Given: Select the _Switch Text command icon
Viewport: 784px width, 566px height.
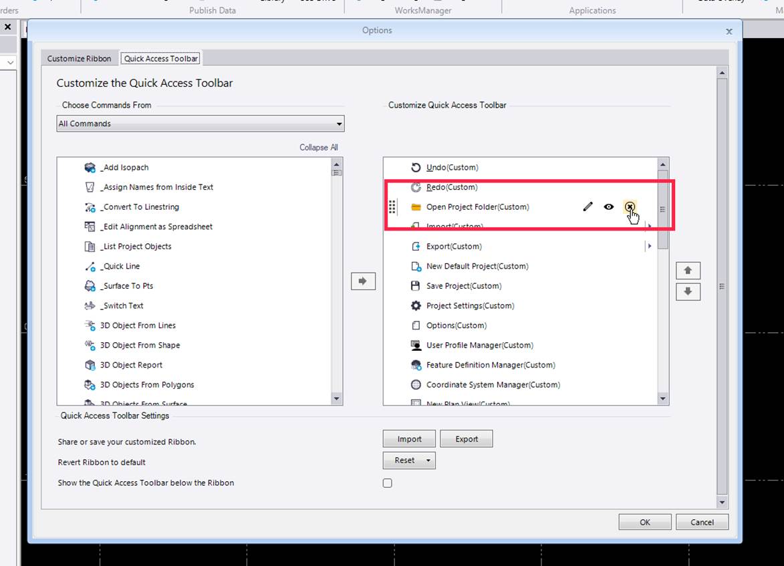Looking at the screenshot, I should tap(90, 305).
